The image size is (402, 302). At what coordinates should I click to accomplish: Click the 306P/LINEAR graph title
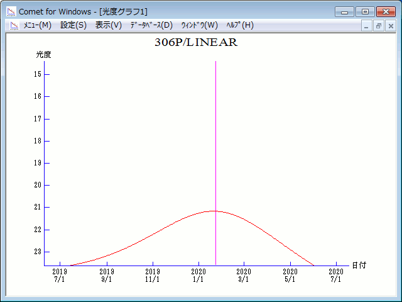tap(195, 43)
